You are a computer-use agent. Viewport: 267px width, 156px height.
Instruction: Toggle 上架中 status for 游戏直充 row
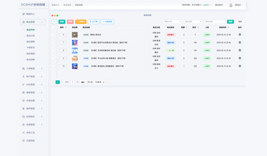coord(207,66)
